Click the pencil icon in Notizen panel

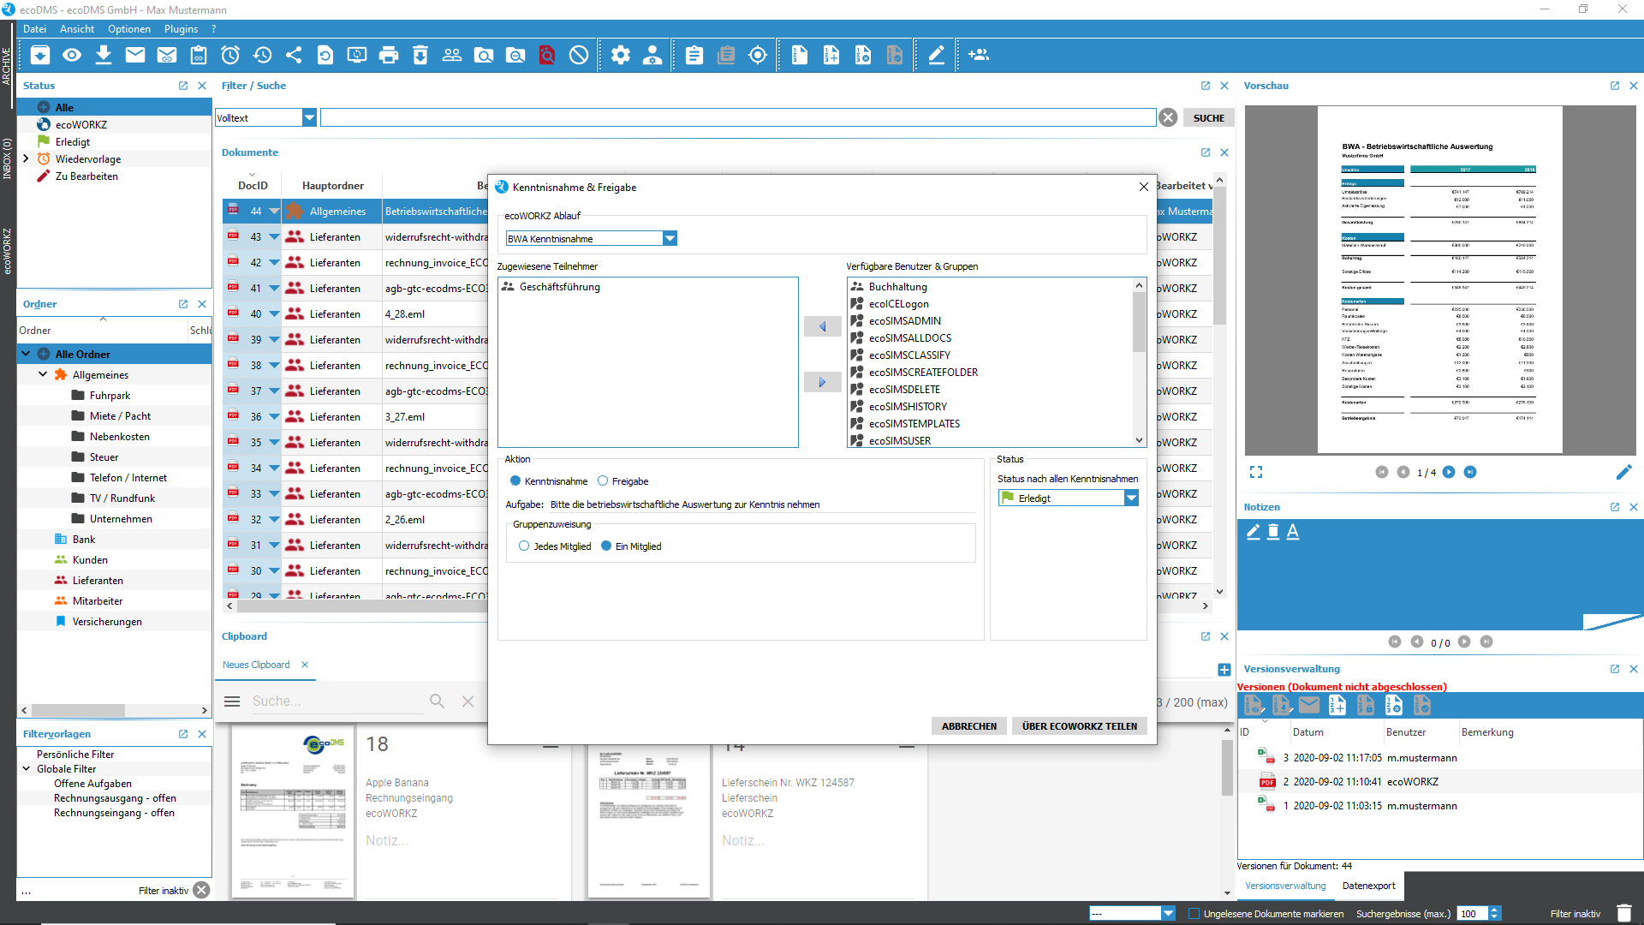[x=1254, y=532]
